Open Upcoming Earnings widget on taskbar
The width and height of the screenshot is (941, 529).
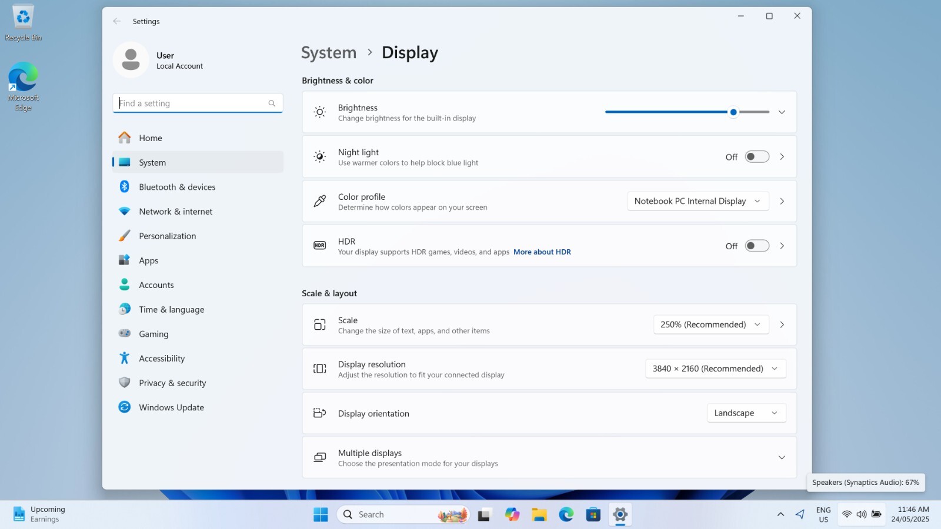coord(39,514)
